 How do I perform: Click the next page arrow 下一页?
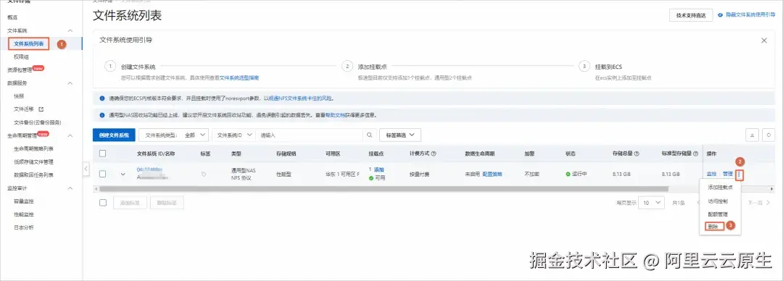(x=768, y=203)
